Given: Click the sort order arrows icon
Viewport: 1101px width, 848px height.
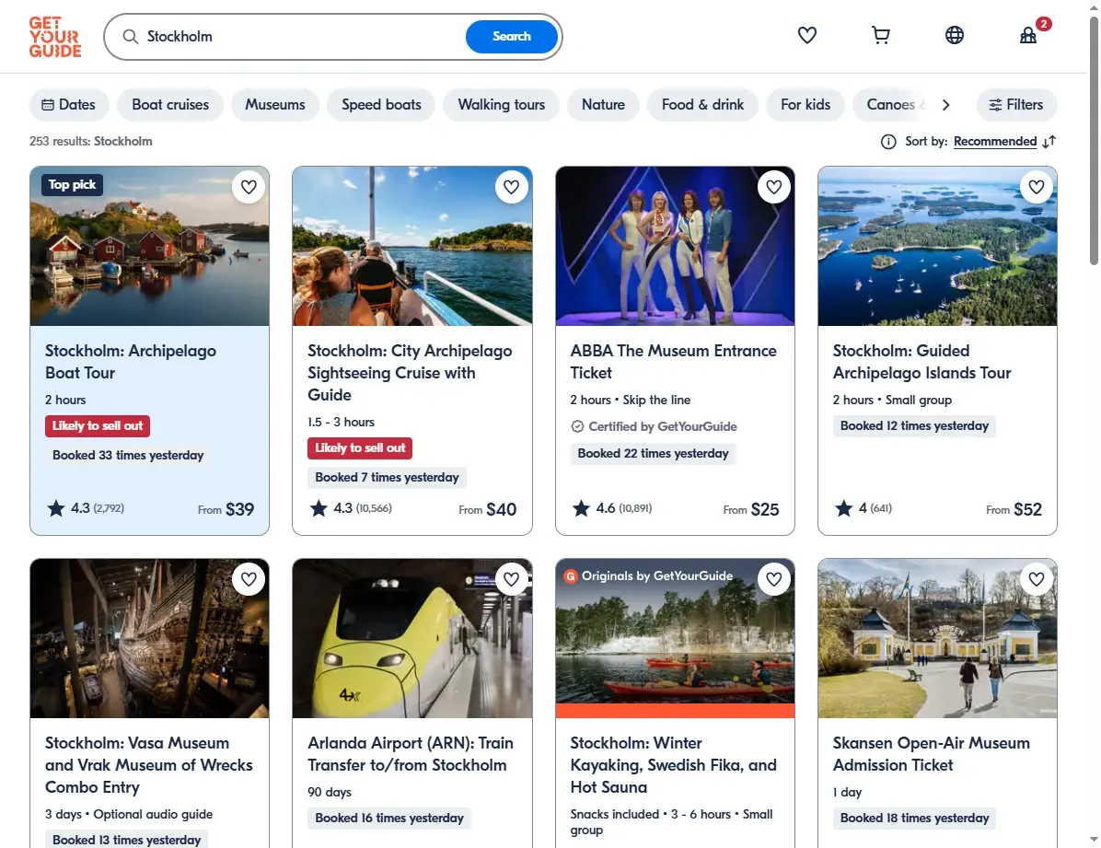Looking at the screenshot, I should pyautogui.click(x=1049, y=142).
